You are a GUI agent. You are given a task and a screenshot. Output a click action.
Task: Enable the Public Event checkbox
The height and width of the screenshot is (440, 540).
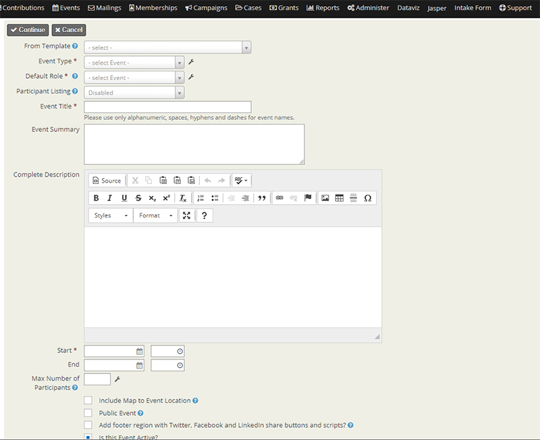88,412
